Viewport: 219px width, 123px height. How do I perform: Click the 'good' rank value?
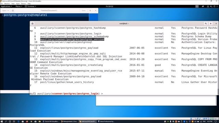pos(158,65)
